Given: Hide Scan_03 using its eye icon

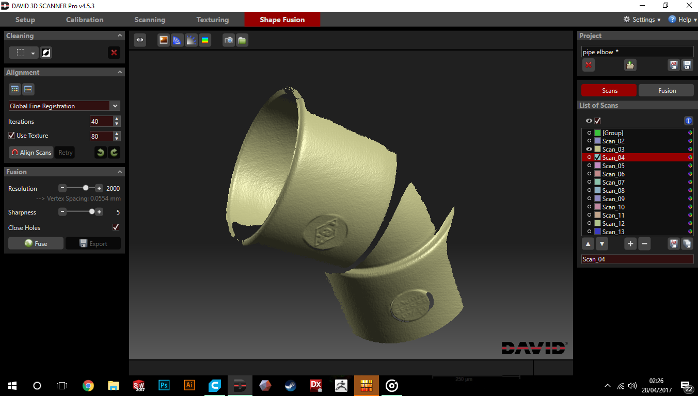Looking at the screenshot, I should [589, 149].
